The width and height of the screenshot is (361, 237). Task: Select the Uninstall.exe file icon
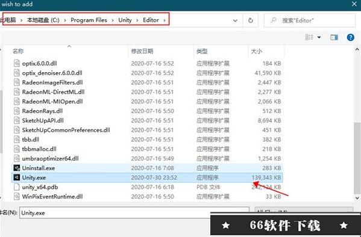click(x=17, y=168)
